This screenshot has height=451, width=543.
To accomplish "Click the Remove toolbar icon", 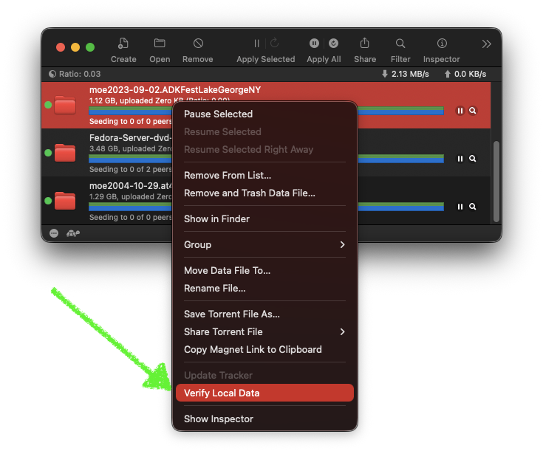I will (x=197, y=44).
